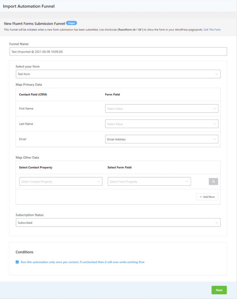Open First Name form field dropdown
The image size is (237, 299).
[162, 109]
